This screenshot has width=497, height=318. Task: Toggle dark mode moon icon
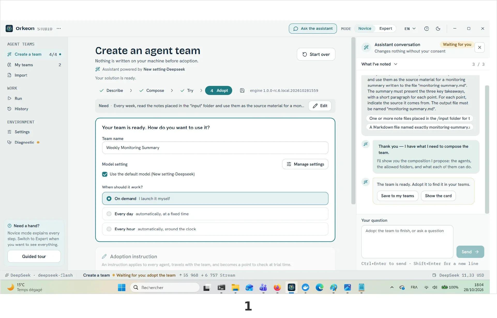point(438,28)
